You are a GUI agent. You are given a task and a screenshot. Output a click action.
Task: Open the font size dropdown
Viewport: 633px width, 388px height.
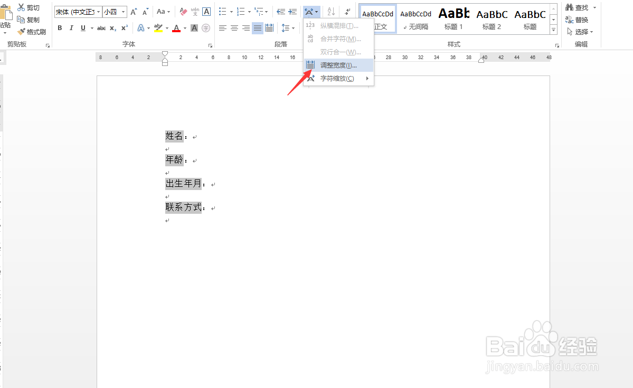coord(122,11)
